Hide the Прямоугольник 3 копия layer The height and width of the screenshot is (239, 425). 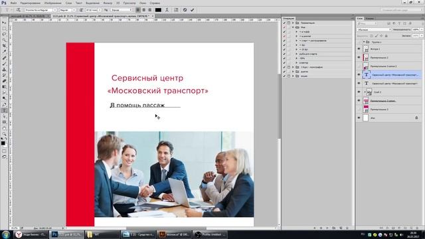(359, 100)
